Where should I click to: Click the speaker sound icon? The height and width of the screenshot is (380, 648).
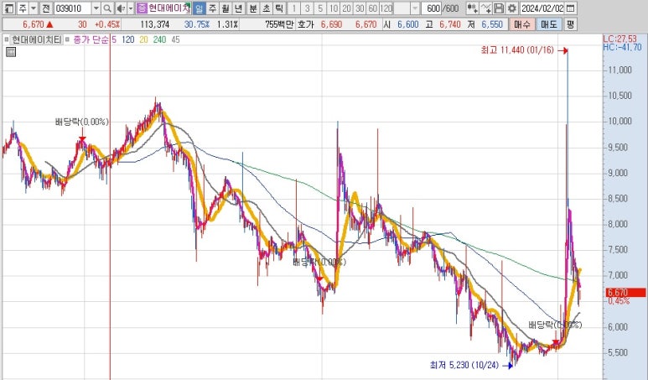point(120,8)
